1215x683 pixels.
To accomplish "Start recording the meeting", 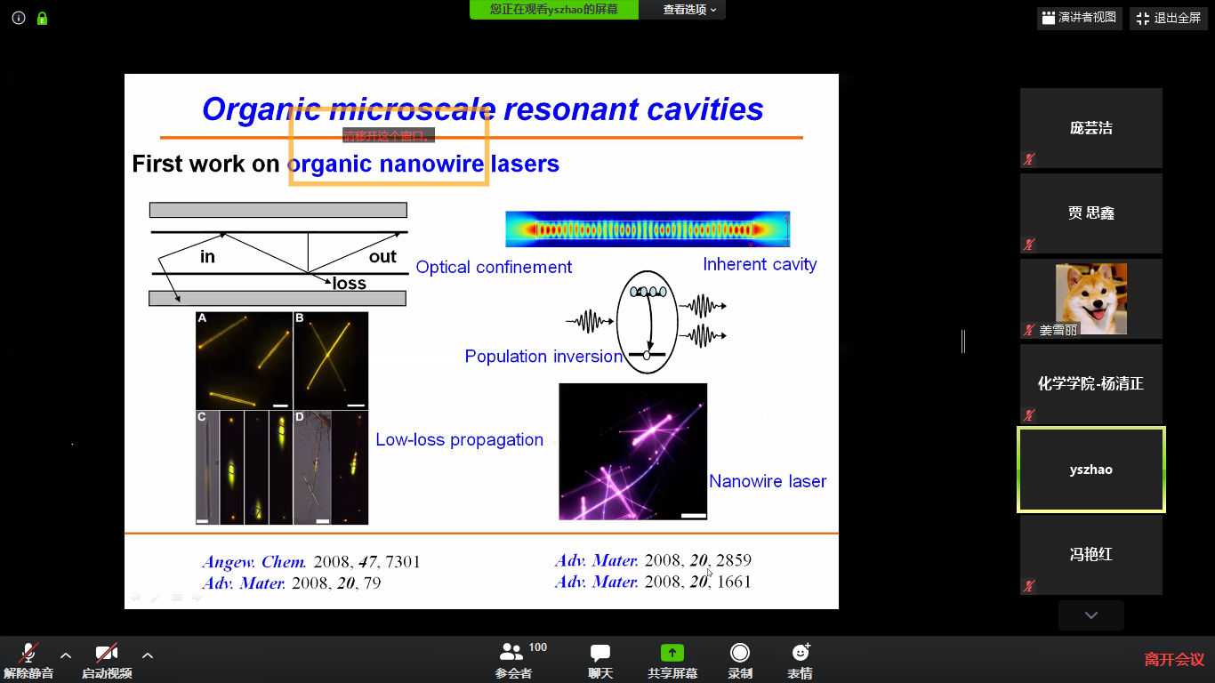I will coord(739,654).
